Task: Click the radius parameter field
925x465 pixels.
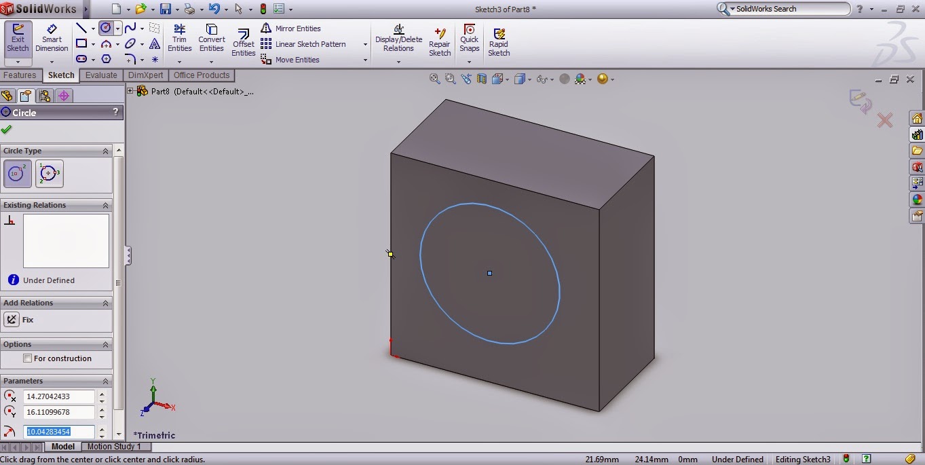Action: pos(60,432)
